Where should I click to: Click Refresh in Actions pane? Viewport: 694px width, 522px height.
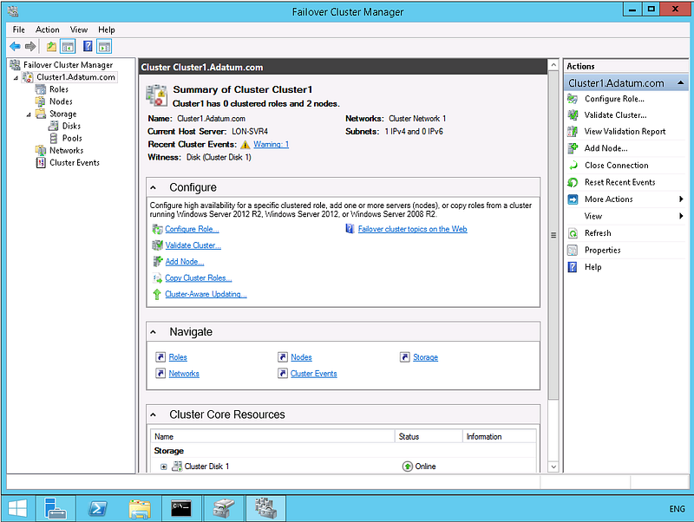(x=598, y=233)
